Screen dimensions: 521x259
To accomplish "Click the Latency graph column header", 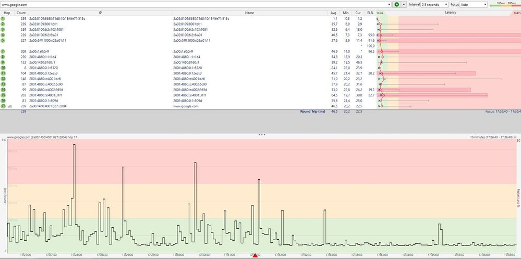I will click(450, 13).
